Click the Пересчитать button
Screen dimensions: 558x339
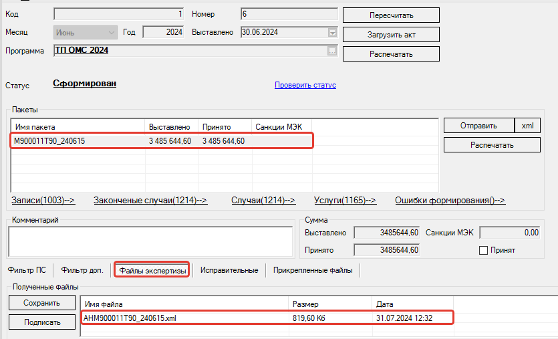tap(391, 15)
